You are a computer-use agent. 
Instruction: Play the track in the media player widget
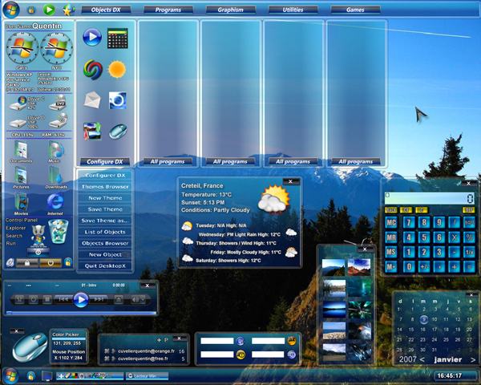pyautogui.click(x=81, y=299)
